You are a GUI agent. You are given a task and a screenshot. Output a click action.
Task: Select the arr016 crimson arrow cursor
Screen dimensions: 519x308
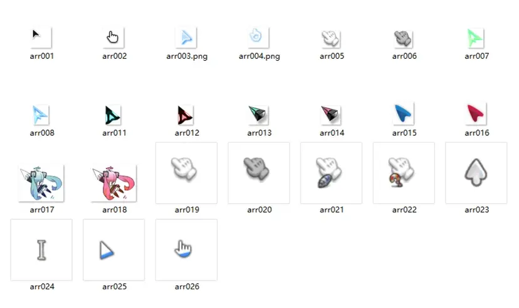[x=476, y=114]
